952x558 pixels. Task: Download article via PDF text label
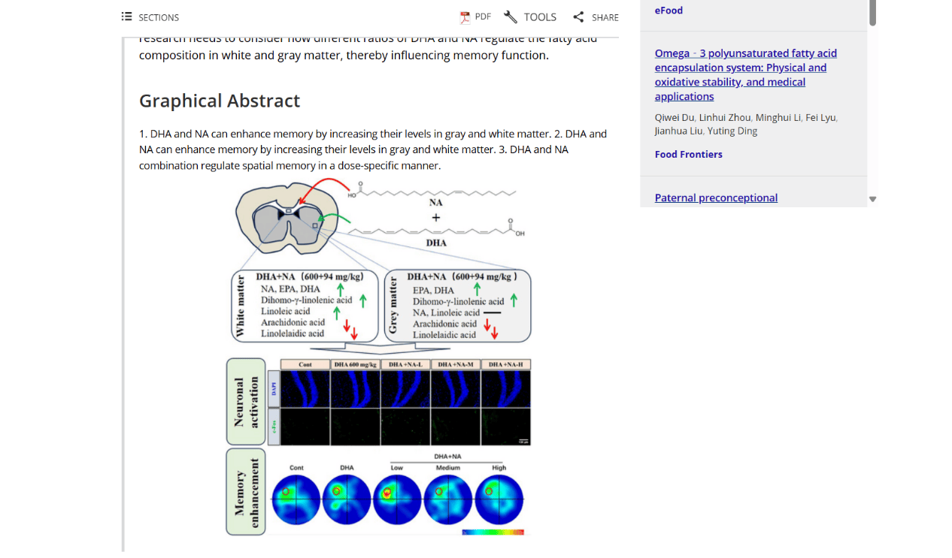[x=483, y=17]
